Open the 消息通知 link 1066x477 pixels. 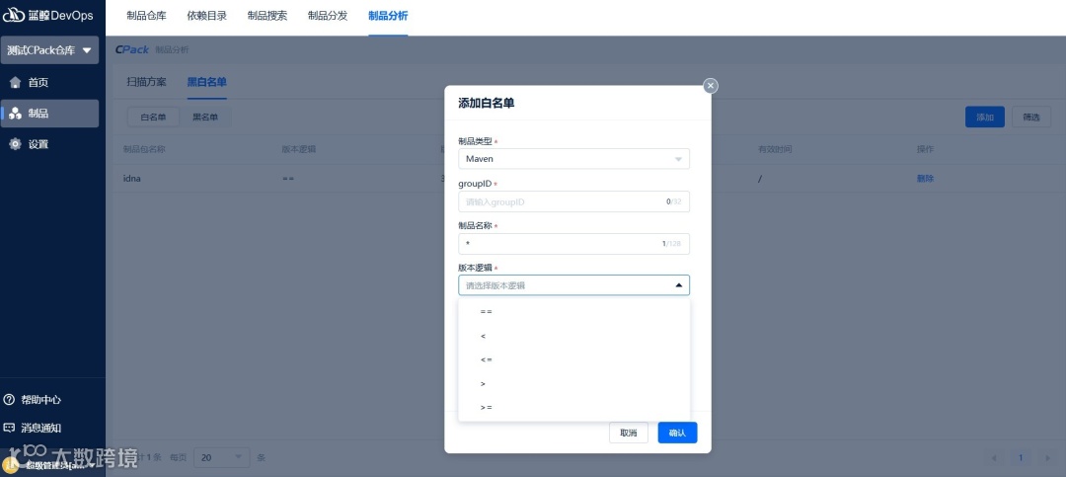[x=40, y=428]
